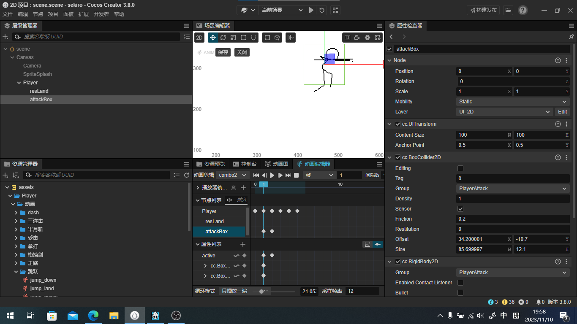
Task: Collapse the Node section in inspector
Action: [389, 60]
